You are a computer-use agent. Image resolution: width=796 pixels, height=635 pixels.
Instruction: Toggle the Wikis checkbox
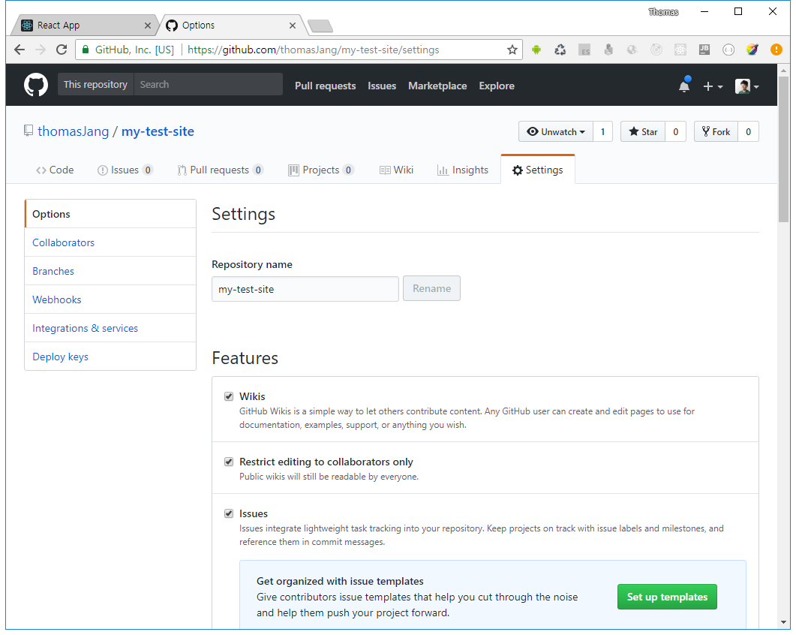[x=229, y=396]
